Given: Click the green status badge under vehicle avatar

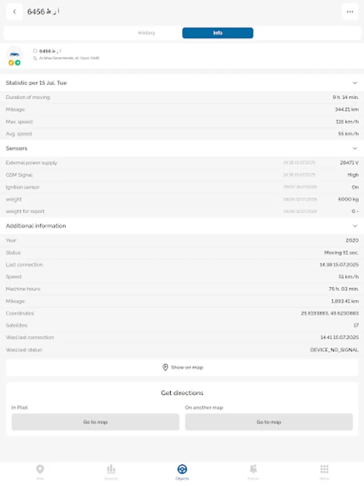Looking at the screenshot, I should (x=18, y=62).
